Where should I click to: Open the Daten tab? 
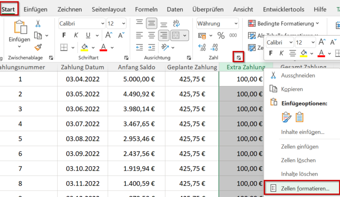175,9
